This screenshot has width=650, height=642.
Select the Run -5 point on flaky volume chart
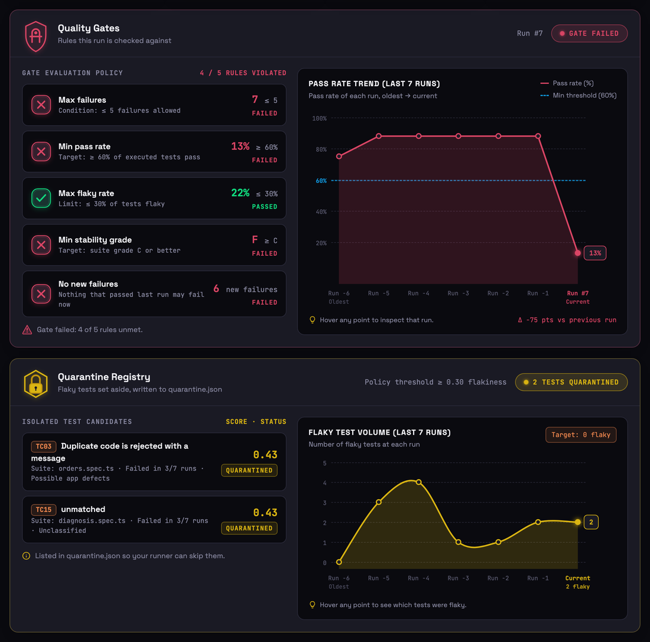click(x=379, y=502)
